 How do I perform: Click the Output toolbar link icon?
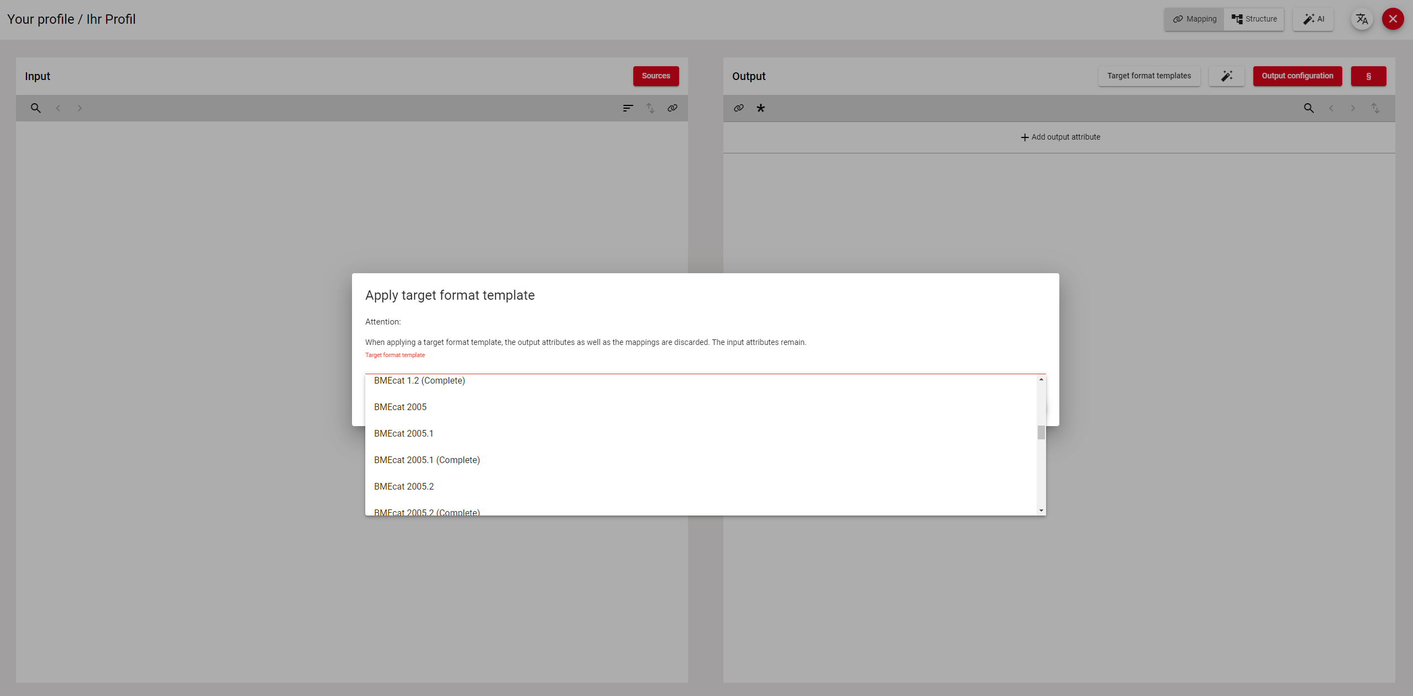point(738,108)
